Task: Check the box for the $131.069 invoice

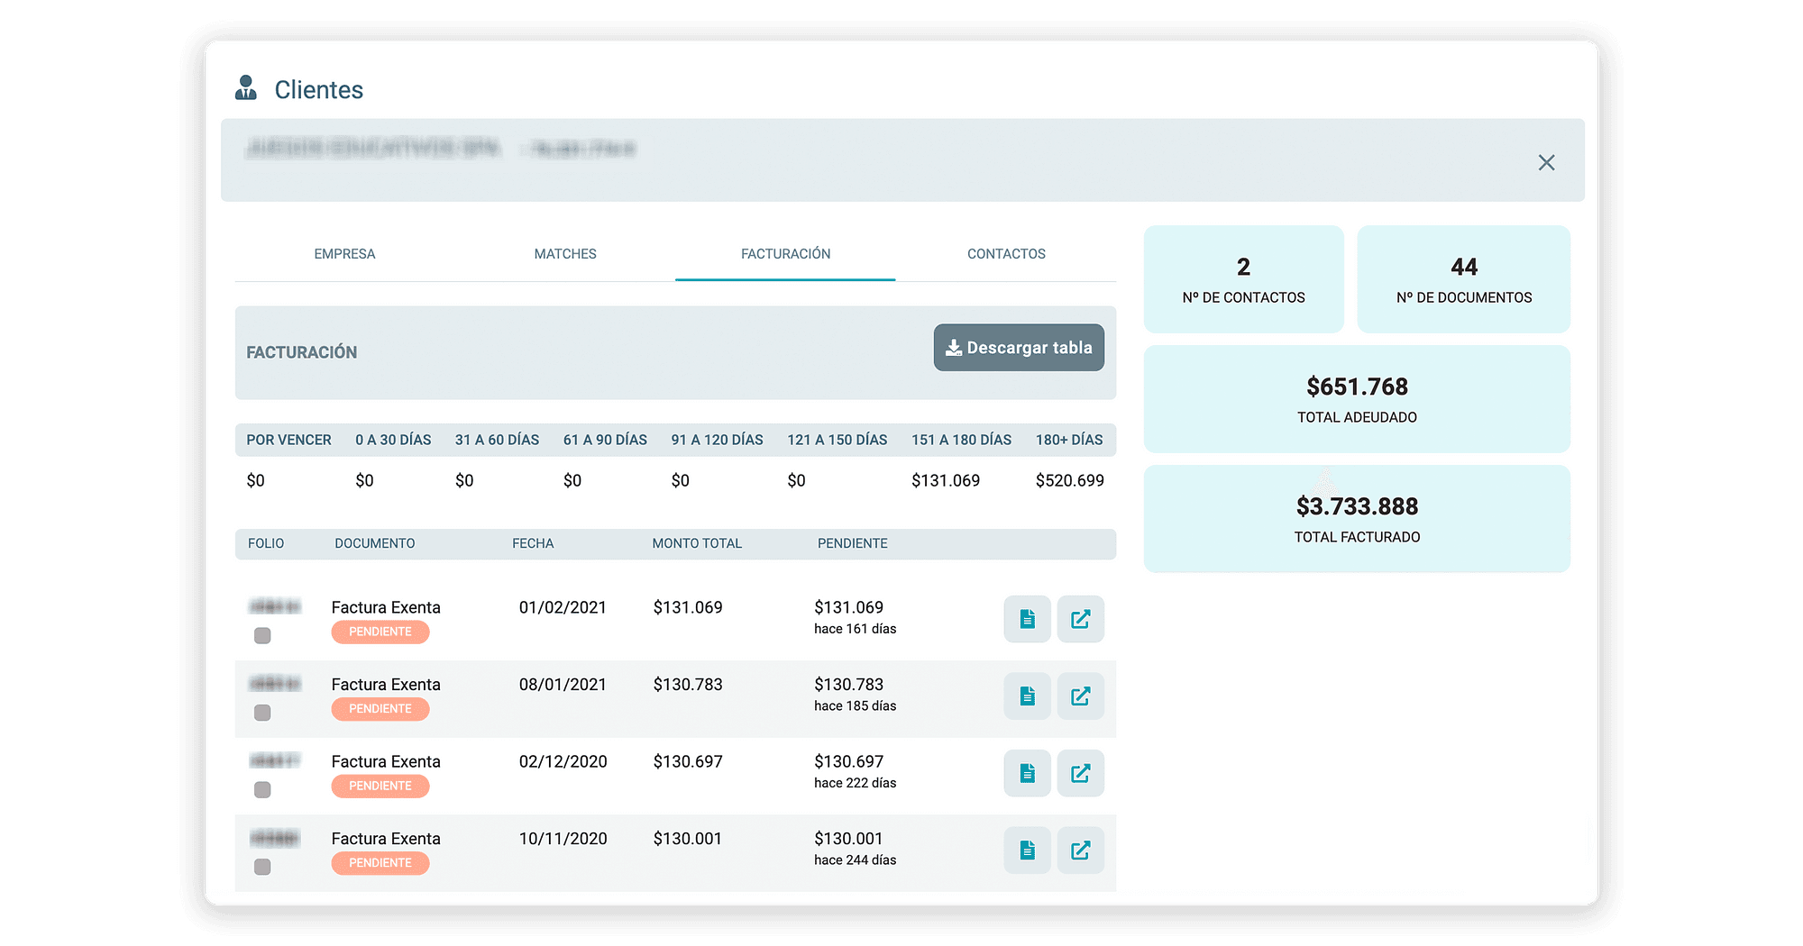Action: 262,636
